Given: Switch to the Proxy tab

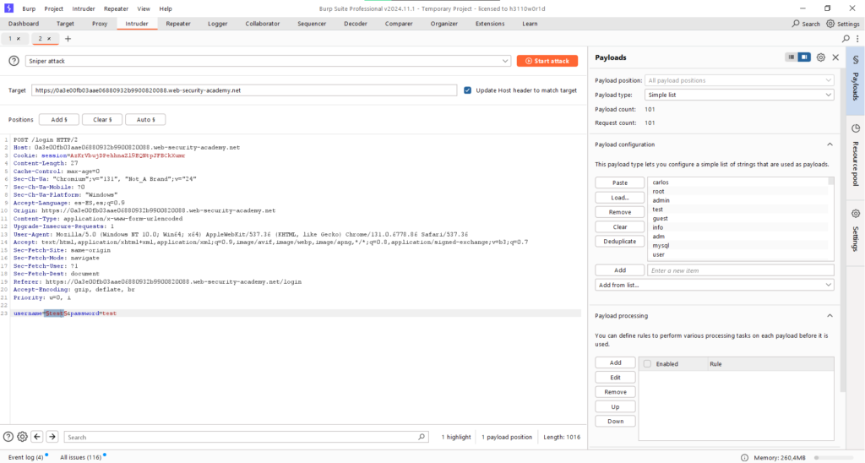Looking at the screenshot, I should (x=100, y=24).
